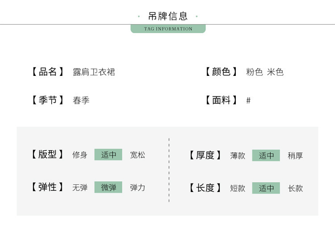Click the 春季 season value
Viewport: 335px width, 225px height.
(x=81, y=100)
